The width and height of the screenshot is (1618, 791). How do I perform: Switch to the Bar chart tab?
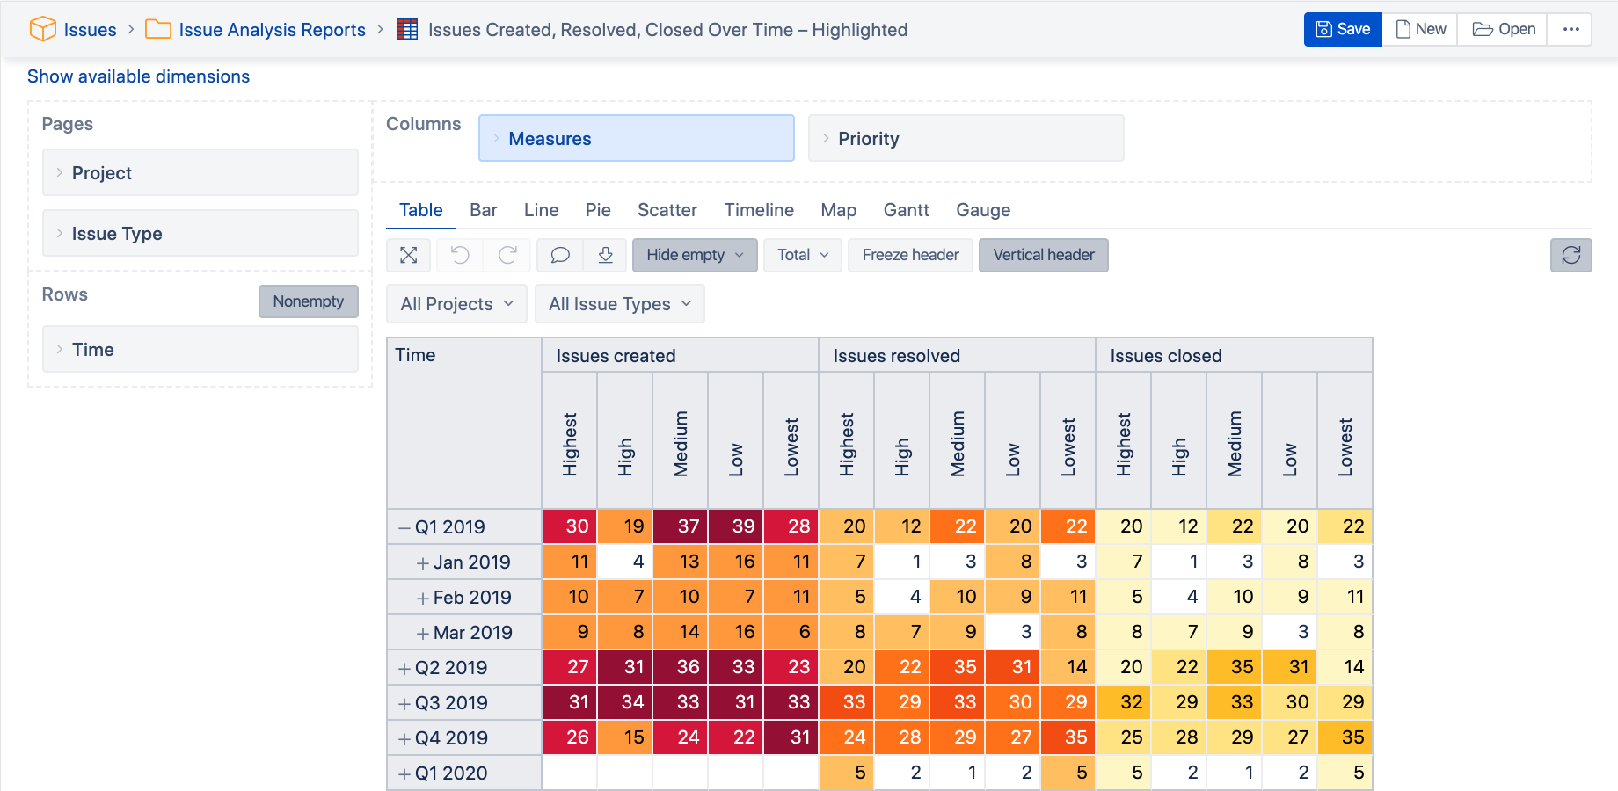pos(483,210)
